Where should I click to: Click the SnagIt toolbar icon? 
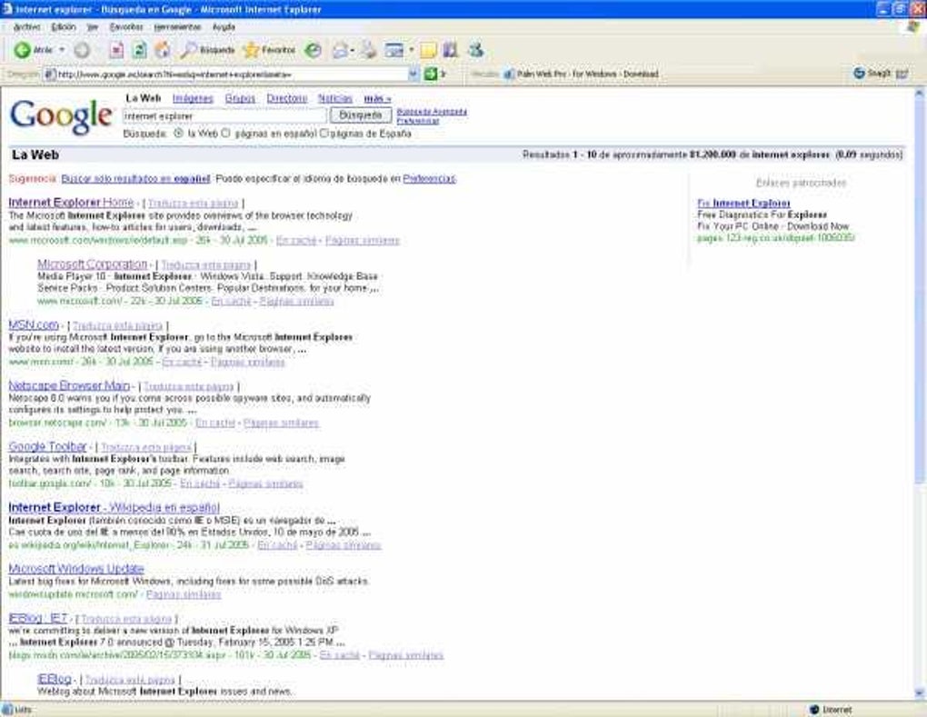pyautogui.click(x=860, y=74)
